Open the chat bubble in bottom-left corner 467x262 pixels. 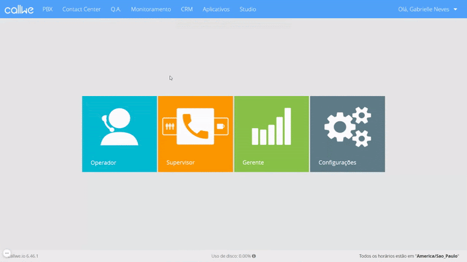pyautogui.click(x=7, y=253)
